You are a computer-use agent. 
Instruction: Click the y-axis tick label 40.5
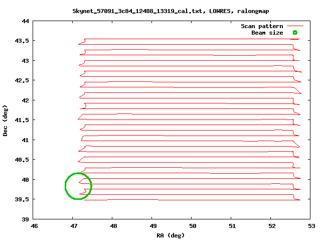(22, 160)
